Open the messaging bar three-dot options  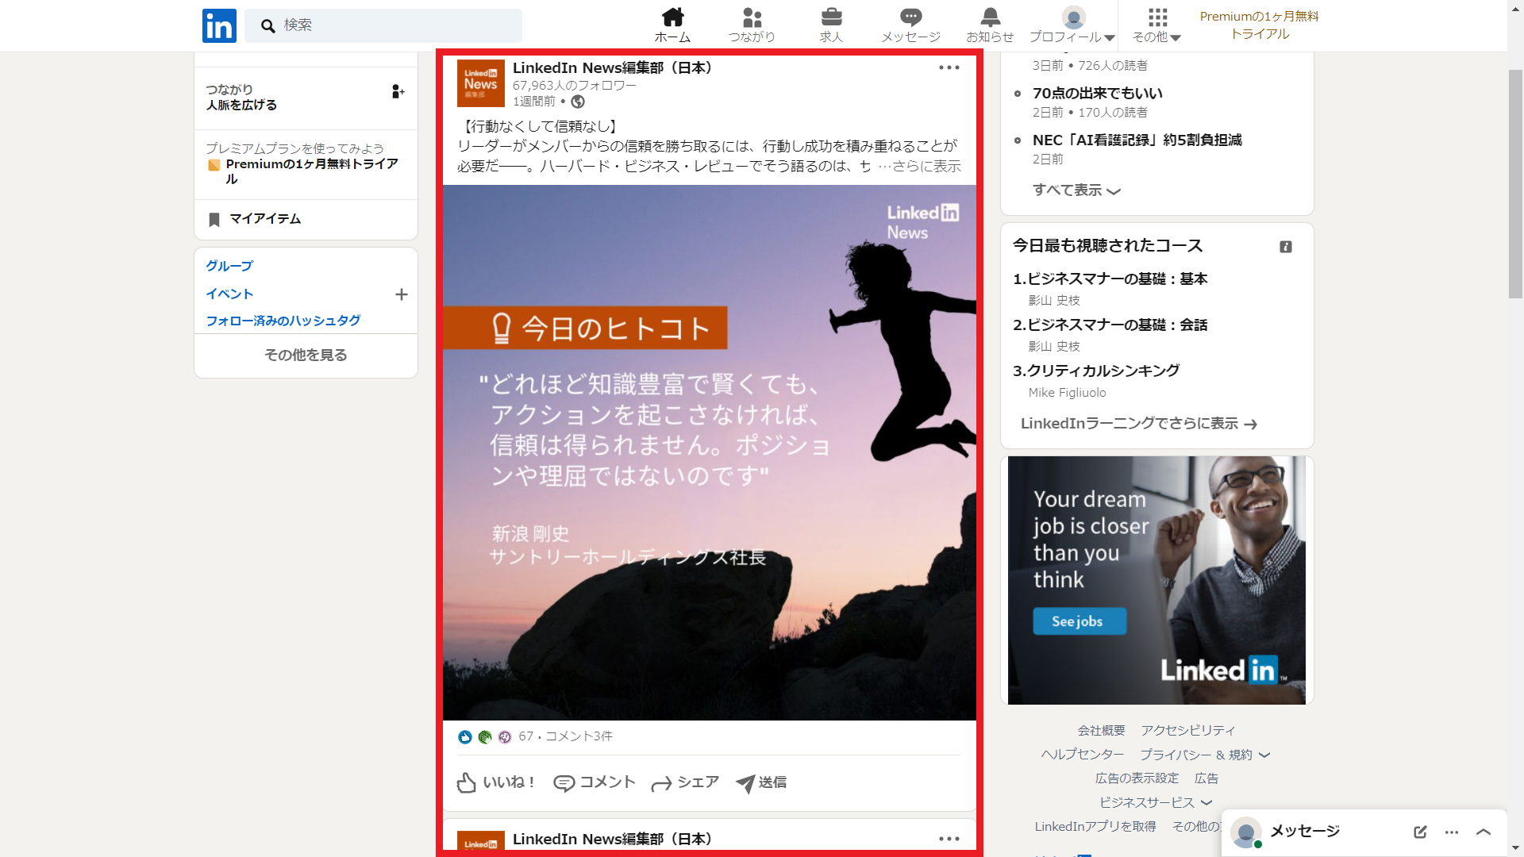(1452, 832)
